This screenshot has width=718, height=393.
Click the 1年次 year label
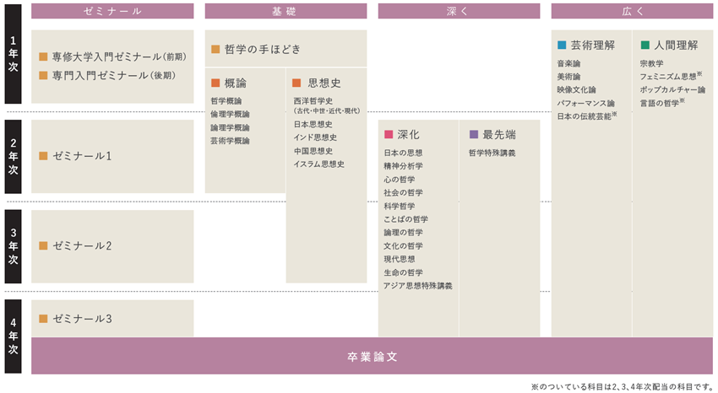pos(14,57)
